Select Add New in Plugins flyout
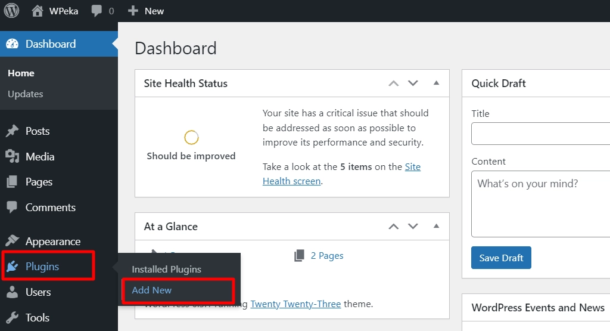Viewport: 610px width, 331px height. click(152, 290)
